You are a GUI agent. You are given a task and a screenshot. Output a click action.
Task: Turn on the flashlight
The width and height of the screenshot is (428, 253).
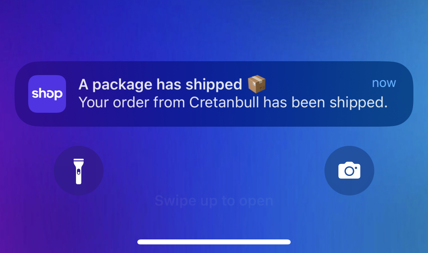[x=79, y=171]
